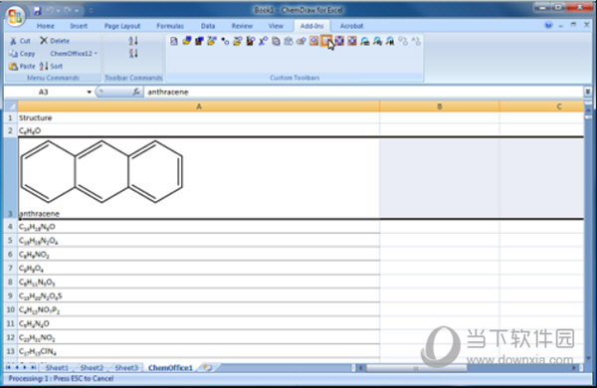Click the gray clipboard toolbar icon after copy-pages icon
The width and height of the screenshot is (597, 388).
click(289, 41)
